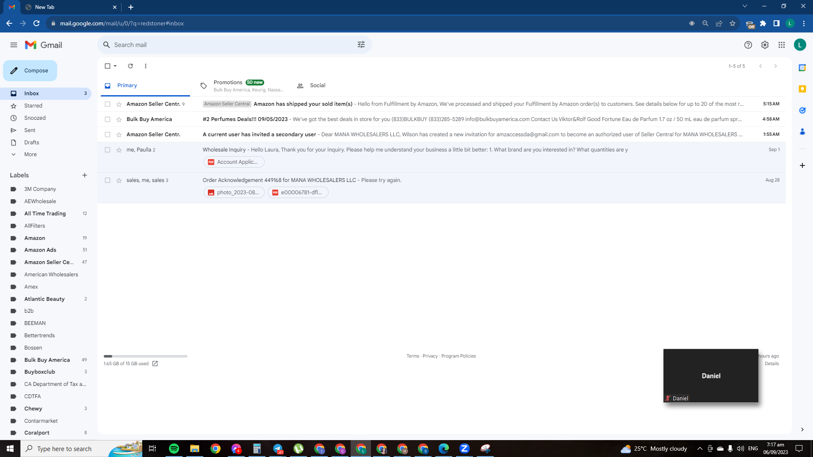Go to newer messages page arrow
813x457 pixels.
[x=760, y=66]
